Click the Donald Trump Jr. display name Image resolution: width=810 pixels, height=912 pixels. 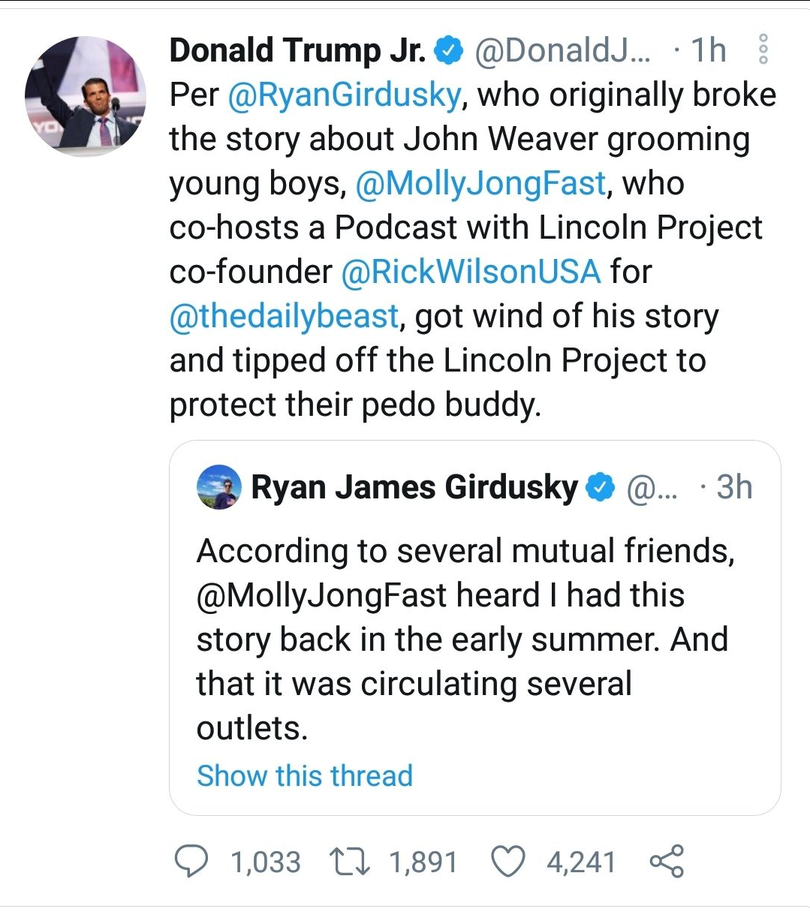[x=297, y=50]
